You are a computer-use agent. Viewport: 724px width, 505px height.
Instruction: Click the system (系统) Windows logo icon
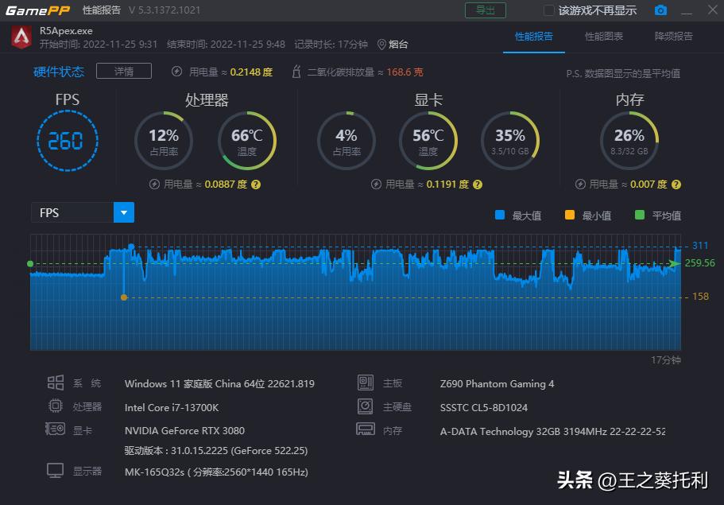56,383
